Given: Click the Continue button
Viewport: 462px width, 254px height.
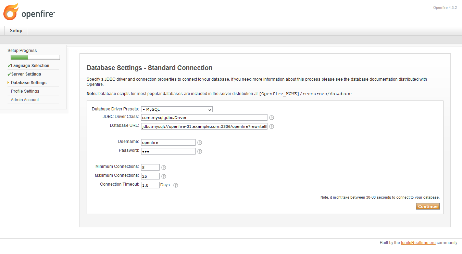Looking at the screenshot, I should 428,206.
